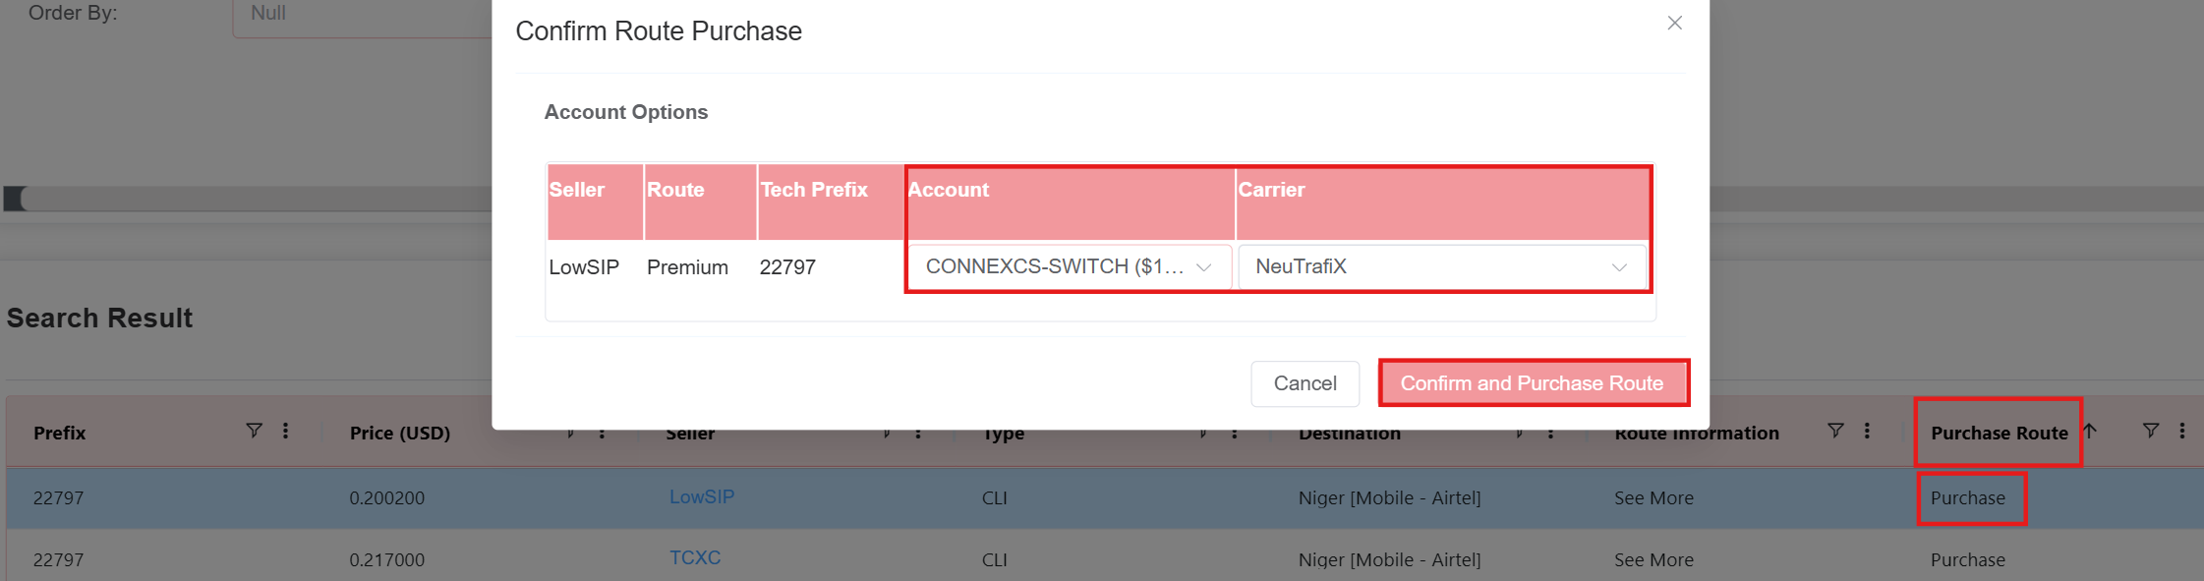Open the TCXC seller link
Viewport: 2204px width, 581px height.
click(x=695, y=558)
